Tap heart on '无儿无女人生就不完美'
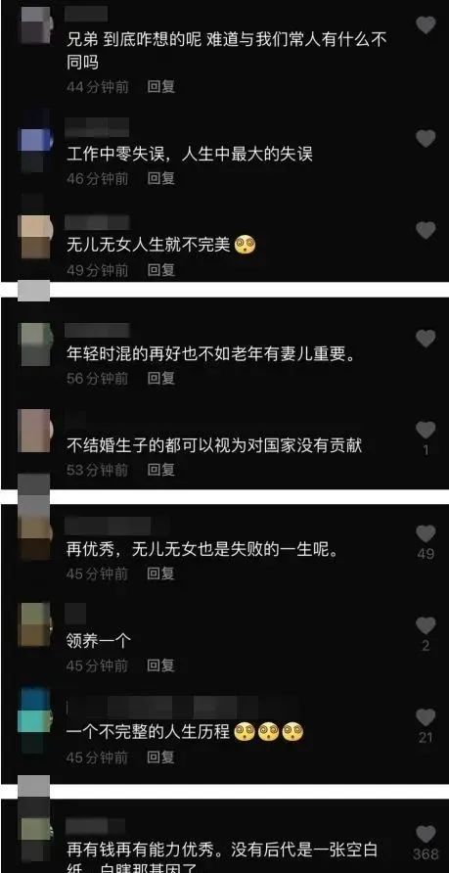 [427, 230]
